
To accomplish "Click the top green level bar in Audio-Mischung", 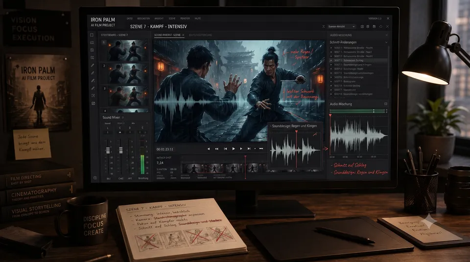I will tap(357, 110).
